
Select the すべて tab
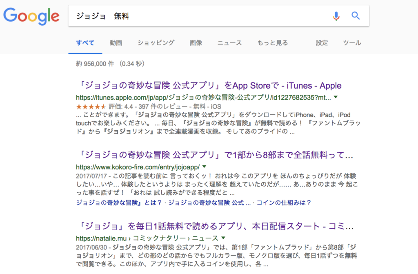pyautogui.click(x=85, y=43)
